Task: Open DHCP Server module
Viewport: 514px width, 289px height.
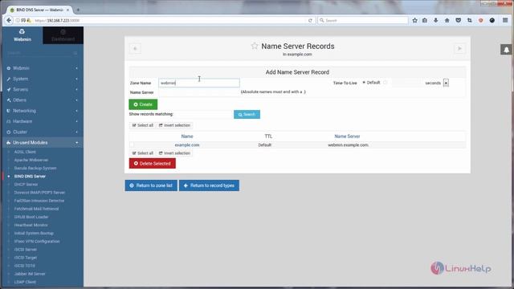Action: click(26, 185)
